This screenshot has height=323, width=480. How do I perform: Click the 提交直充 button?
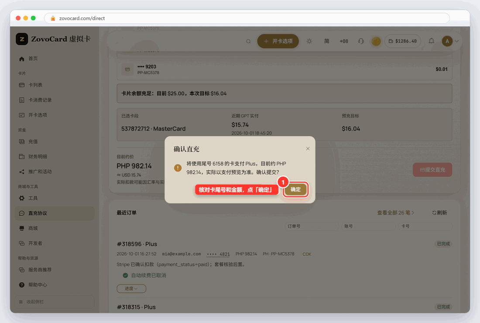[432, 170]
